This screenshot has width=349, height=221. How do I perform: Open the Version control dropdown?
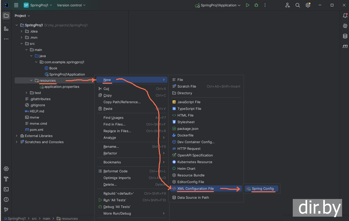click(71, 5)
